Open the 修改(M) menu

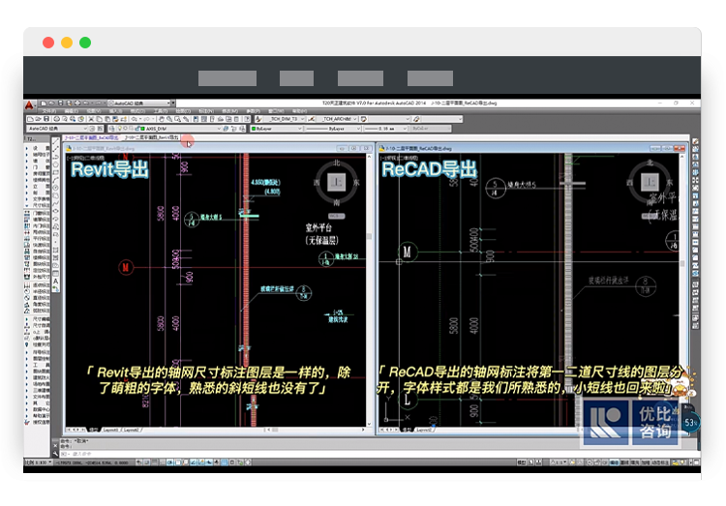(228, 111)
